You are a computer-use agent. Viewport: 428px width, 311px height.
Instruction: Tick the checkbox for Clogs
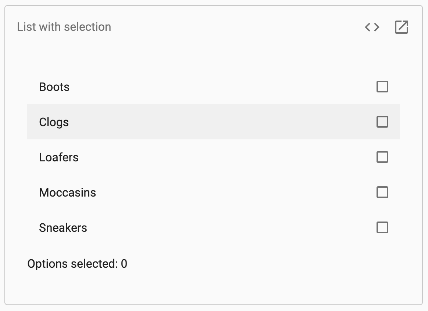click(x=382, y=122)
